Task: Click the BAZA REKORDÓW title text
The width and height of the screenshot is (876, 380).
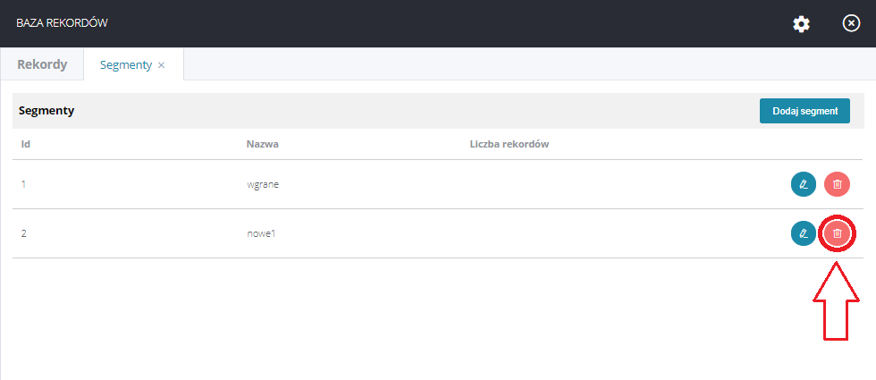Action: tap(62, 23)
